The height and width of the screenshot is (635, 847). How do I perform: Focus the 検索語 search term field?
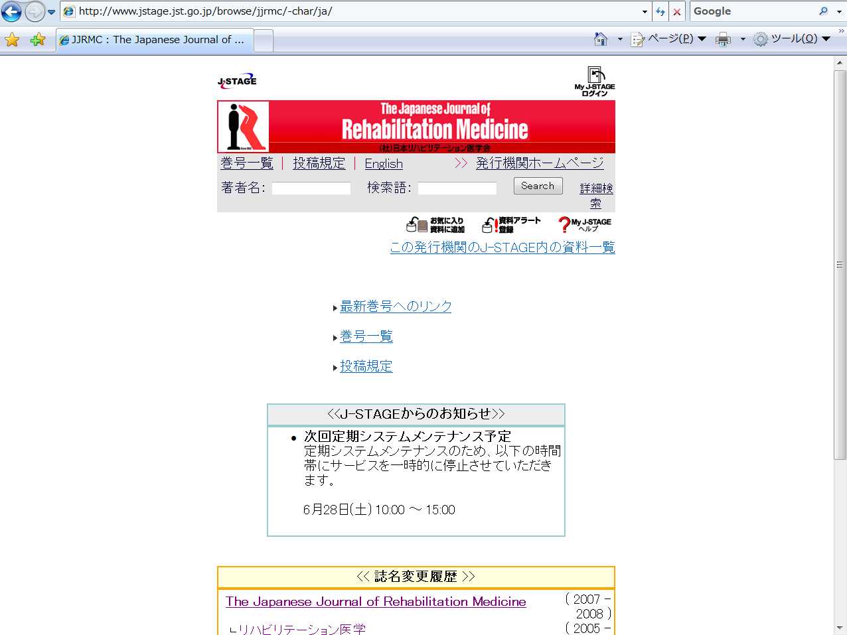tap(457, 188)
